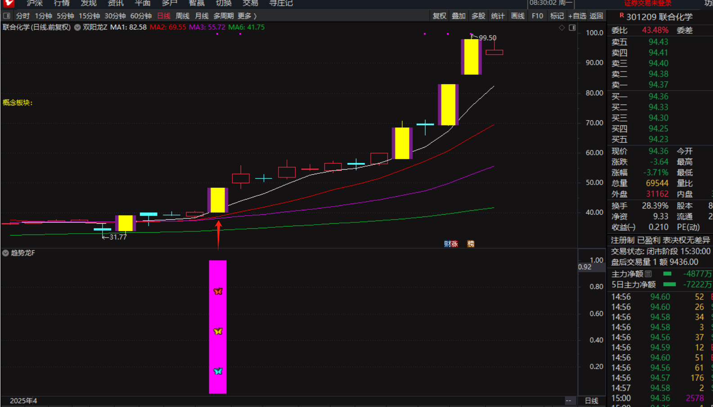713x407 pixels.
Task: Expand the 双阳龙Z indicator dropdown
Action: [x=77, y=27]
